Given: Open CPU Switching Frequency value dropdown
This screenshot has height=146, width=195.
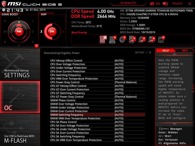Looking at the screenshot, I should pyautogui.click(x=119, y=75).
